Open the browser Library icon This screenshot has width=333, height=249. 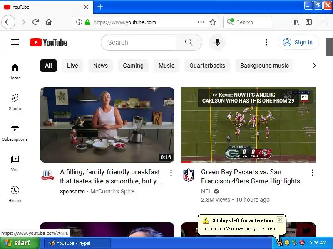coord(296,22)
